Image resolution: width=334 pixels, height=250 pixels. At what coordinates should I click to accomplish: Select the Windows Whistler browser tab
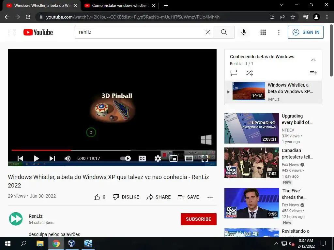click(41, 6)
